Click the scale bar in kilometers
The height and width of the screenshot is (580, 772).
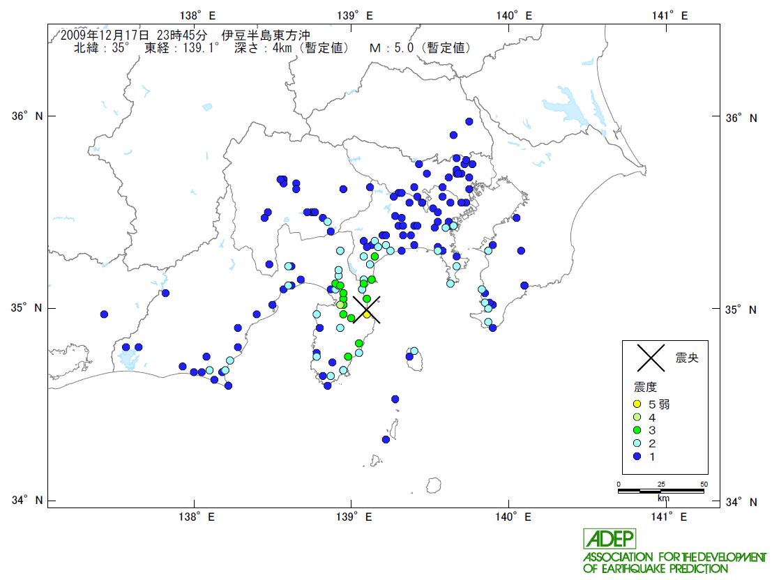tap(661, 491)
